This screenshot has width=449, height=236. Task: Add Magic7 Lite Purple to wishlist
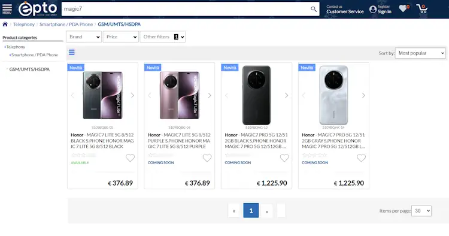pos(207,158)
